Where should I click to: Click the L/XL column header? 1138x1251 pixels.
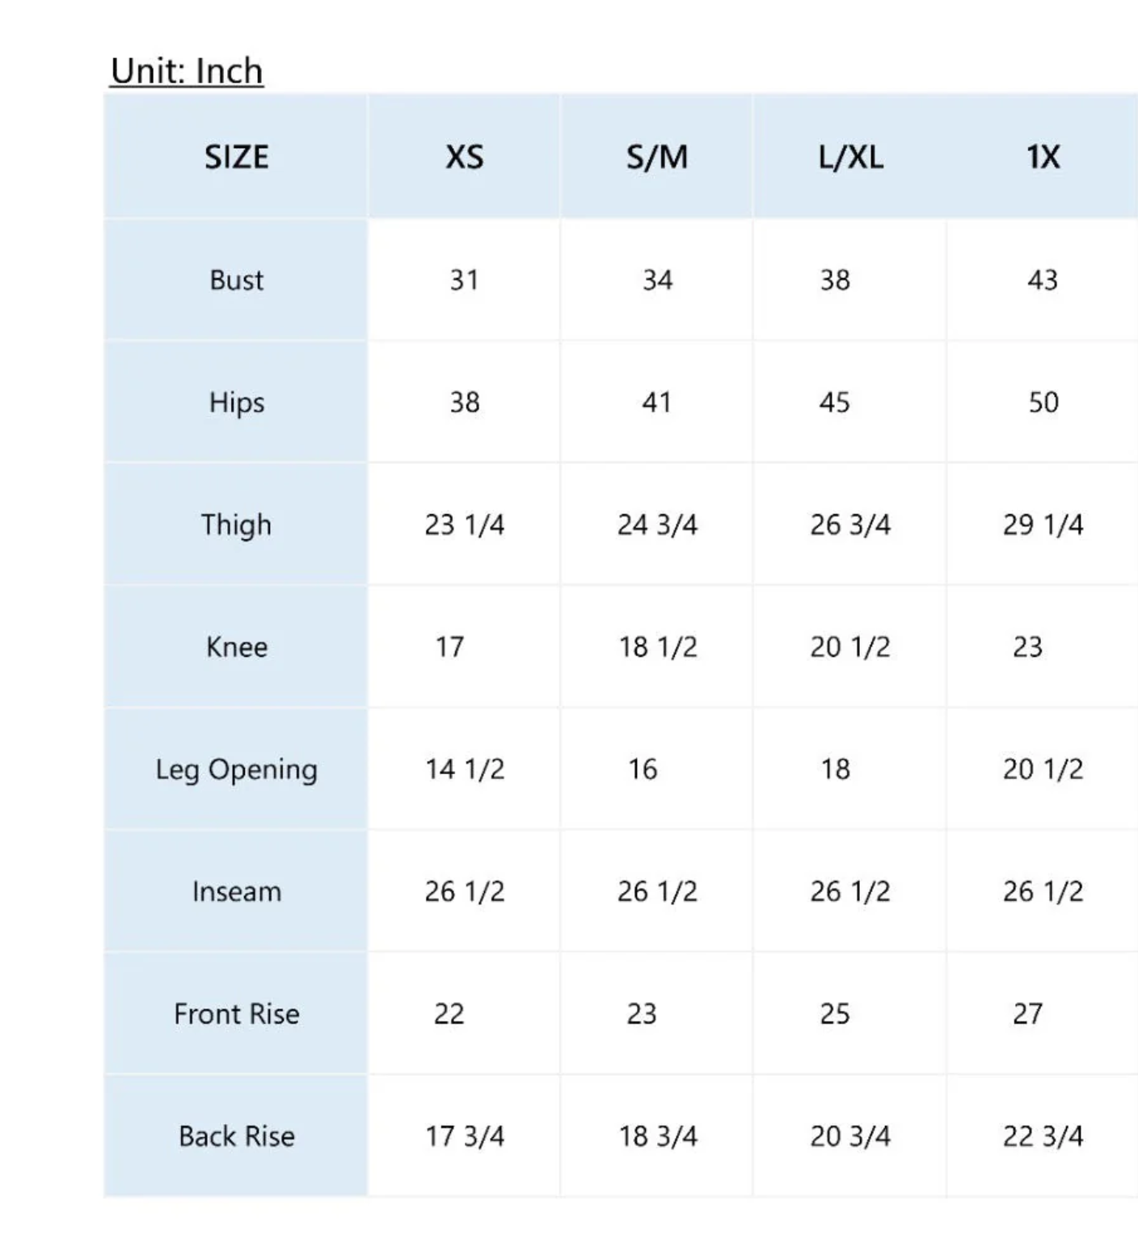(x=850, y=157)
